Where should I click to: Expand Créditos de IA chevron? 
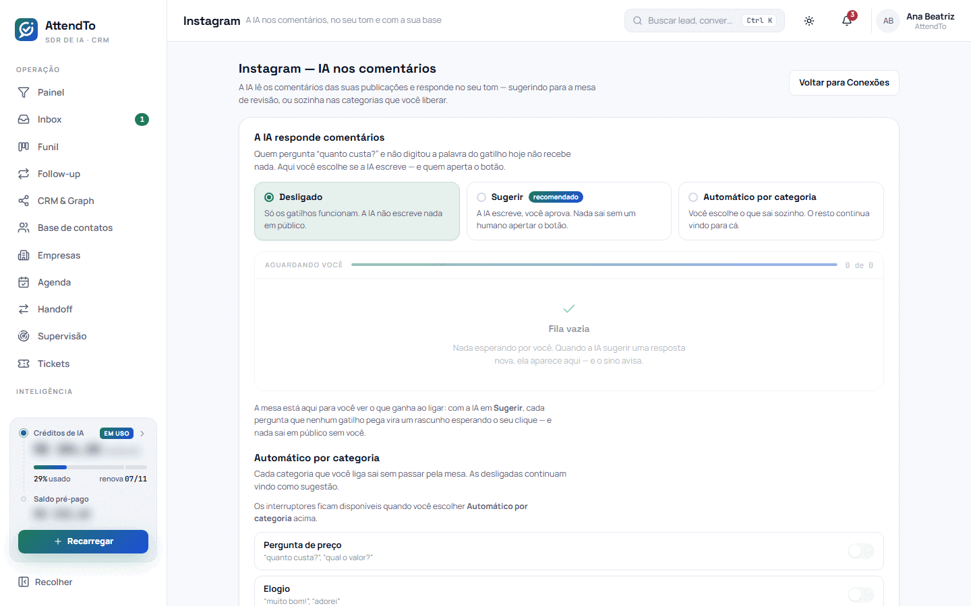[x=142, y=434]
